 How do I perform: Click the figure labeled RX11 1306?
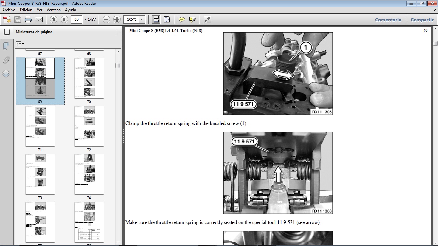click(x=278, y=173)
